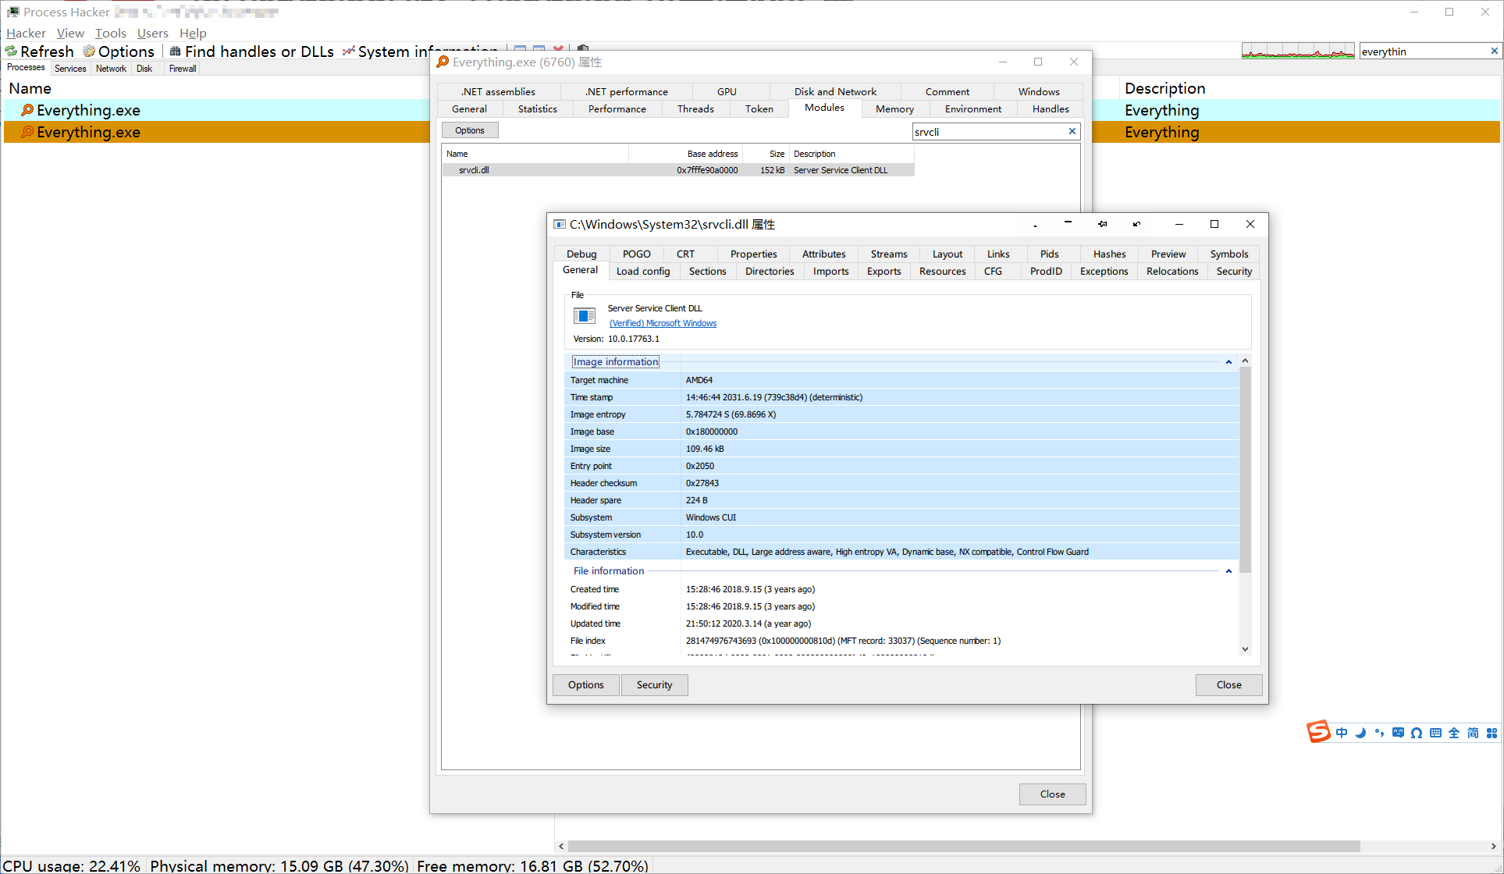Click Find handles or DLLs binoculars
The image size is (1504, 874).
176,52
